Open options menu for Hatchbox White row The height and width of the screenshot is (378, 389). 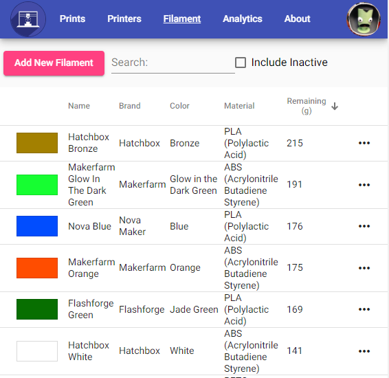tap(364, 351)
